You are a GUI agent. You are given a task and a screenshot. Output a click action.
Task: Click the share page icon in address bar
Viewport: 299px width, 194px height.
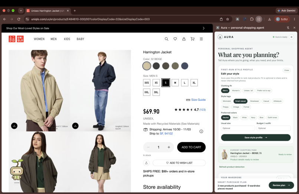(x=221, y=19)
